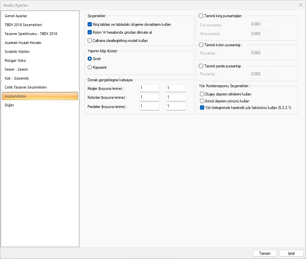Open the Diğer settings page
Image resolution: width=306 pixels, height=259 pixels.
[40, 105]
